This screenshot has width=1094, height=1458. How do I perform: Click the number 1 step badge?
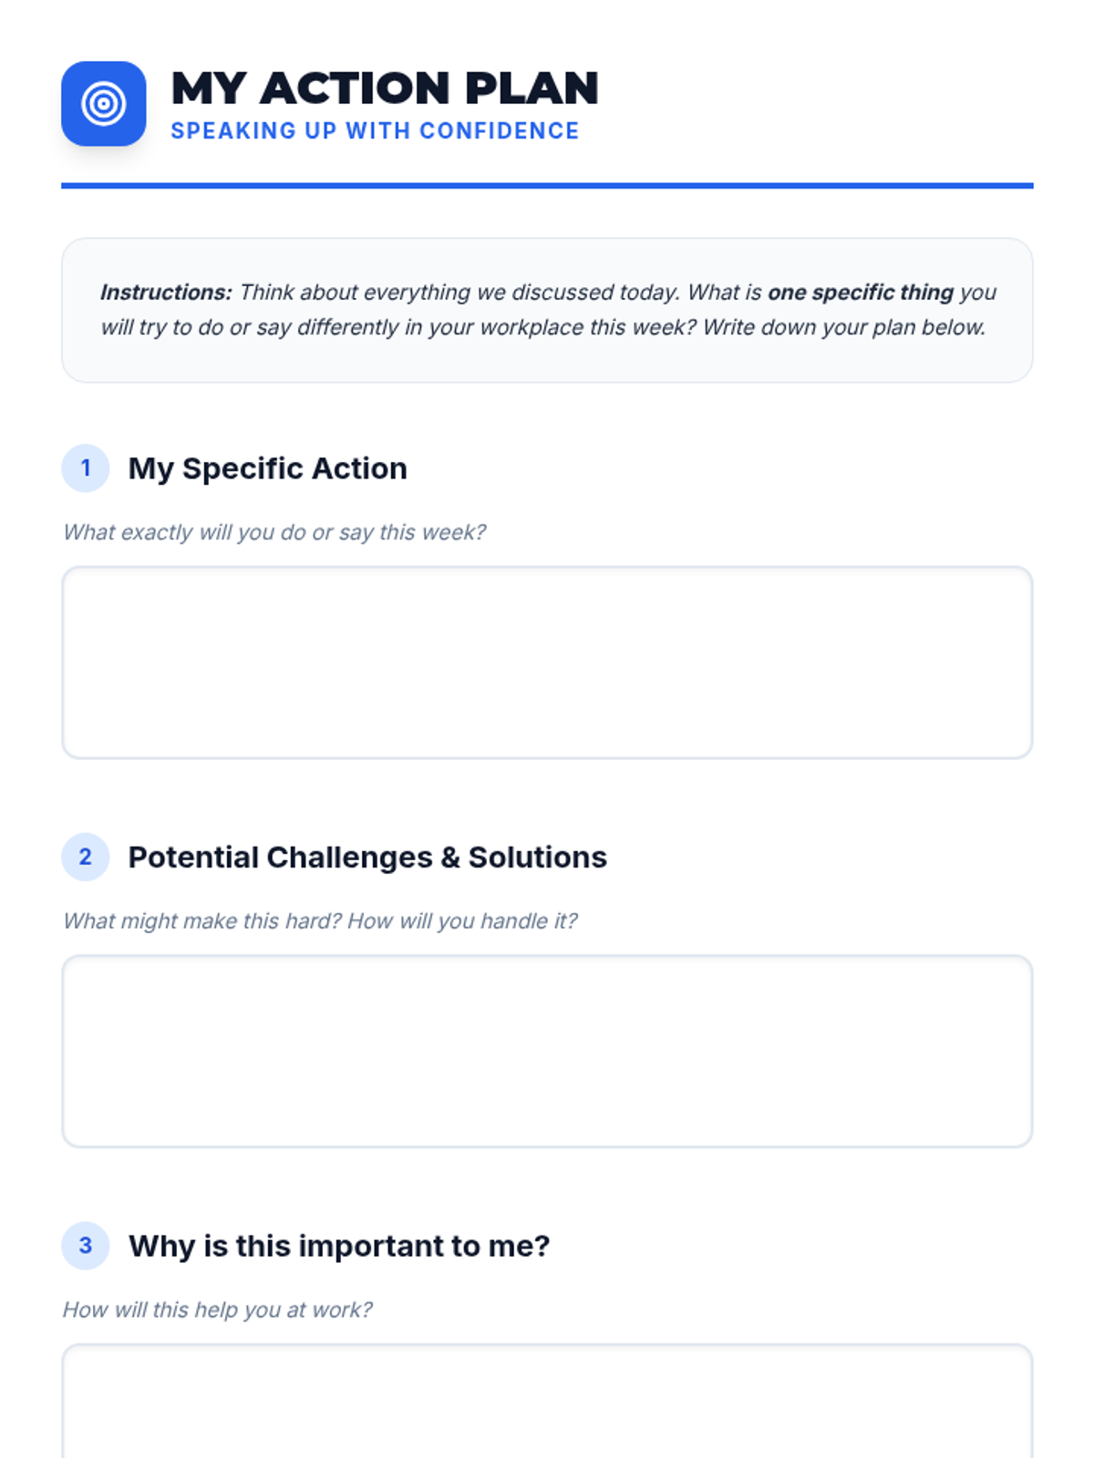click(x=86, y=468)
